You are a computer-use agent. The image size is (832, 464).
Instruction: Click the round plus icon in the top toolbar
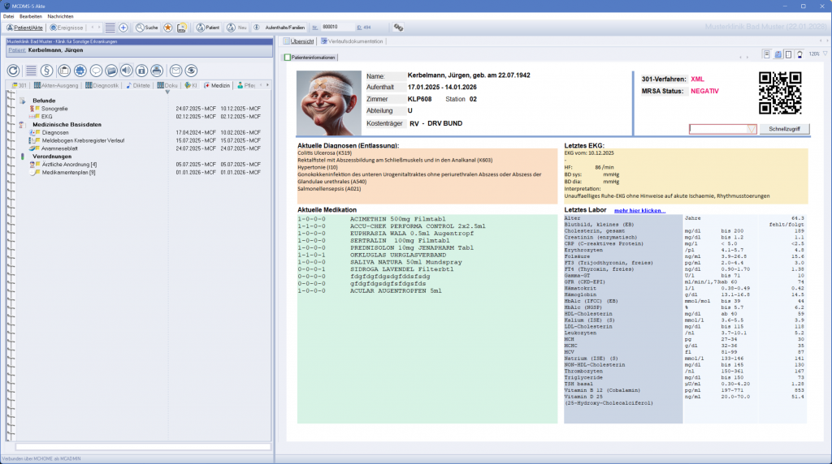122,27
